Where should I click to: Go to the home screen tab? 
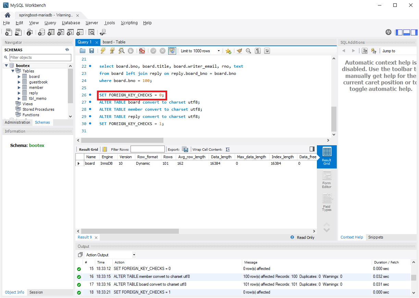8,15
